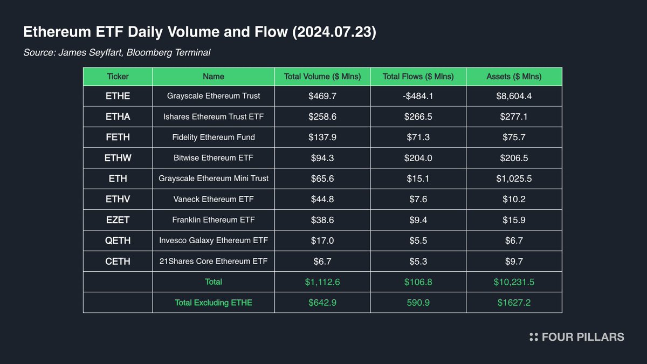Select the ETHA ticker cell
This screenshot has height=364, width=647.
pos(118,116)
